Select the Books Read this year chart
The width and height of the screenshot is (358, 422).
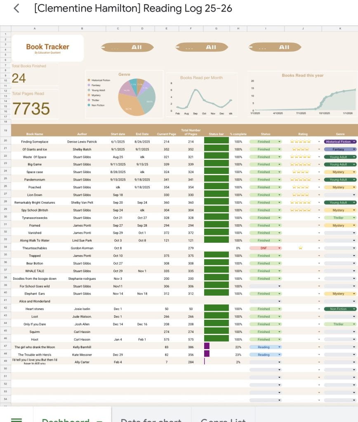coord(303,95)
